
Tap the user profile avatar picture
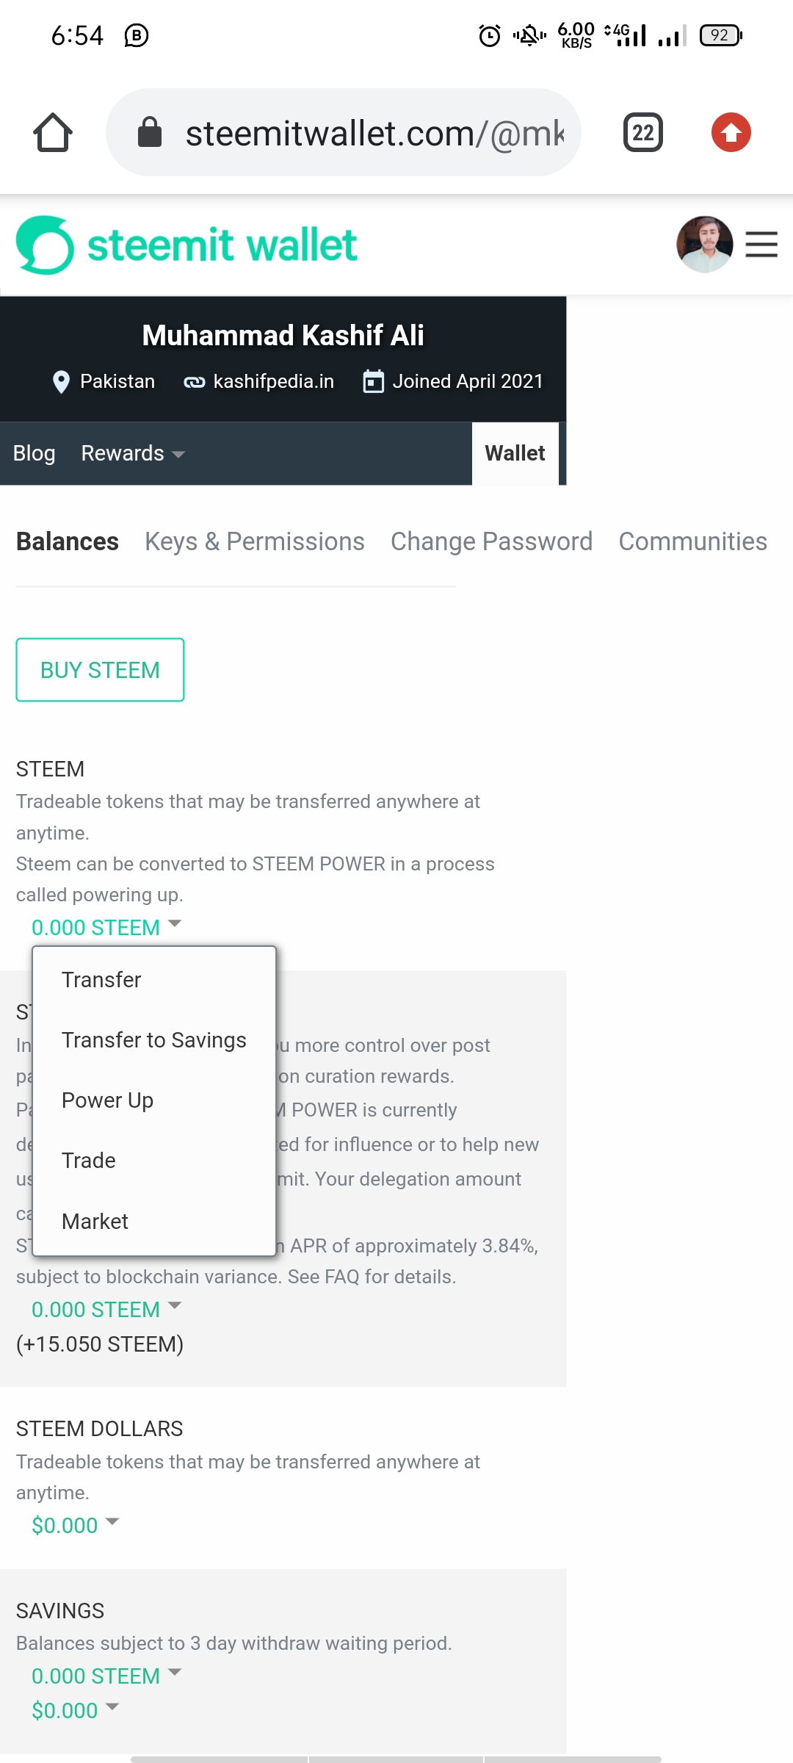tap(704, 245)
